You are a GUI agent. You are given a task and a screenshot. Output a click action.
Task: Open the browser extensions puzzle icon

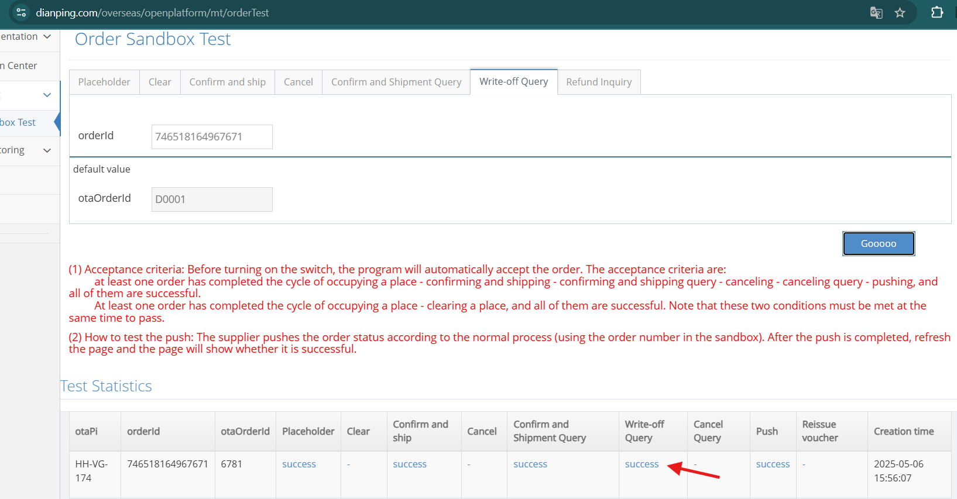click(937, 13)
